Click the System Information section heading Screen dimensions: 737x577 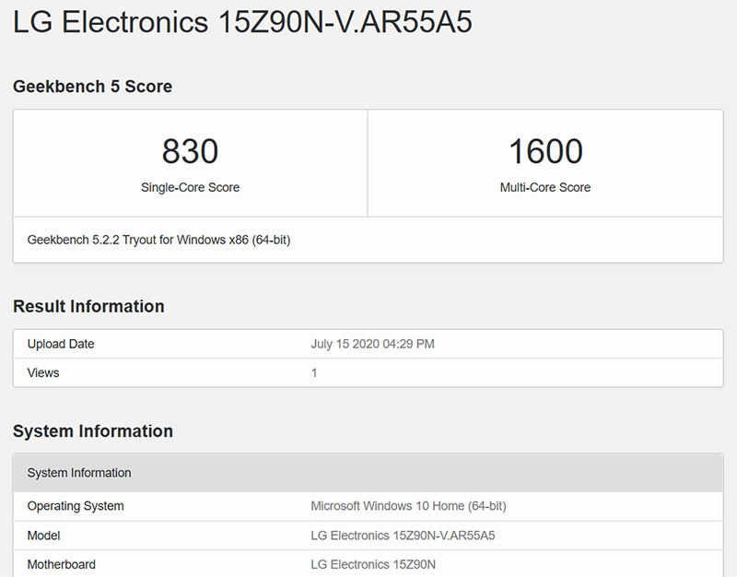click(x=92, y=430)
